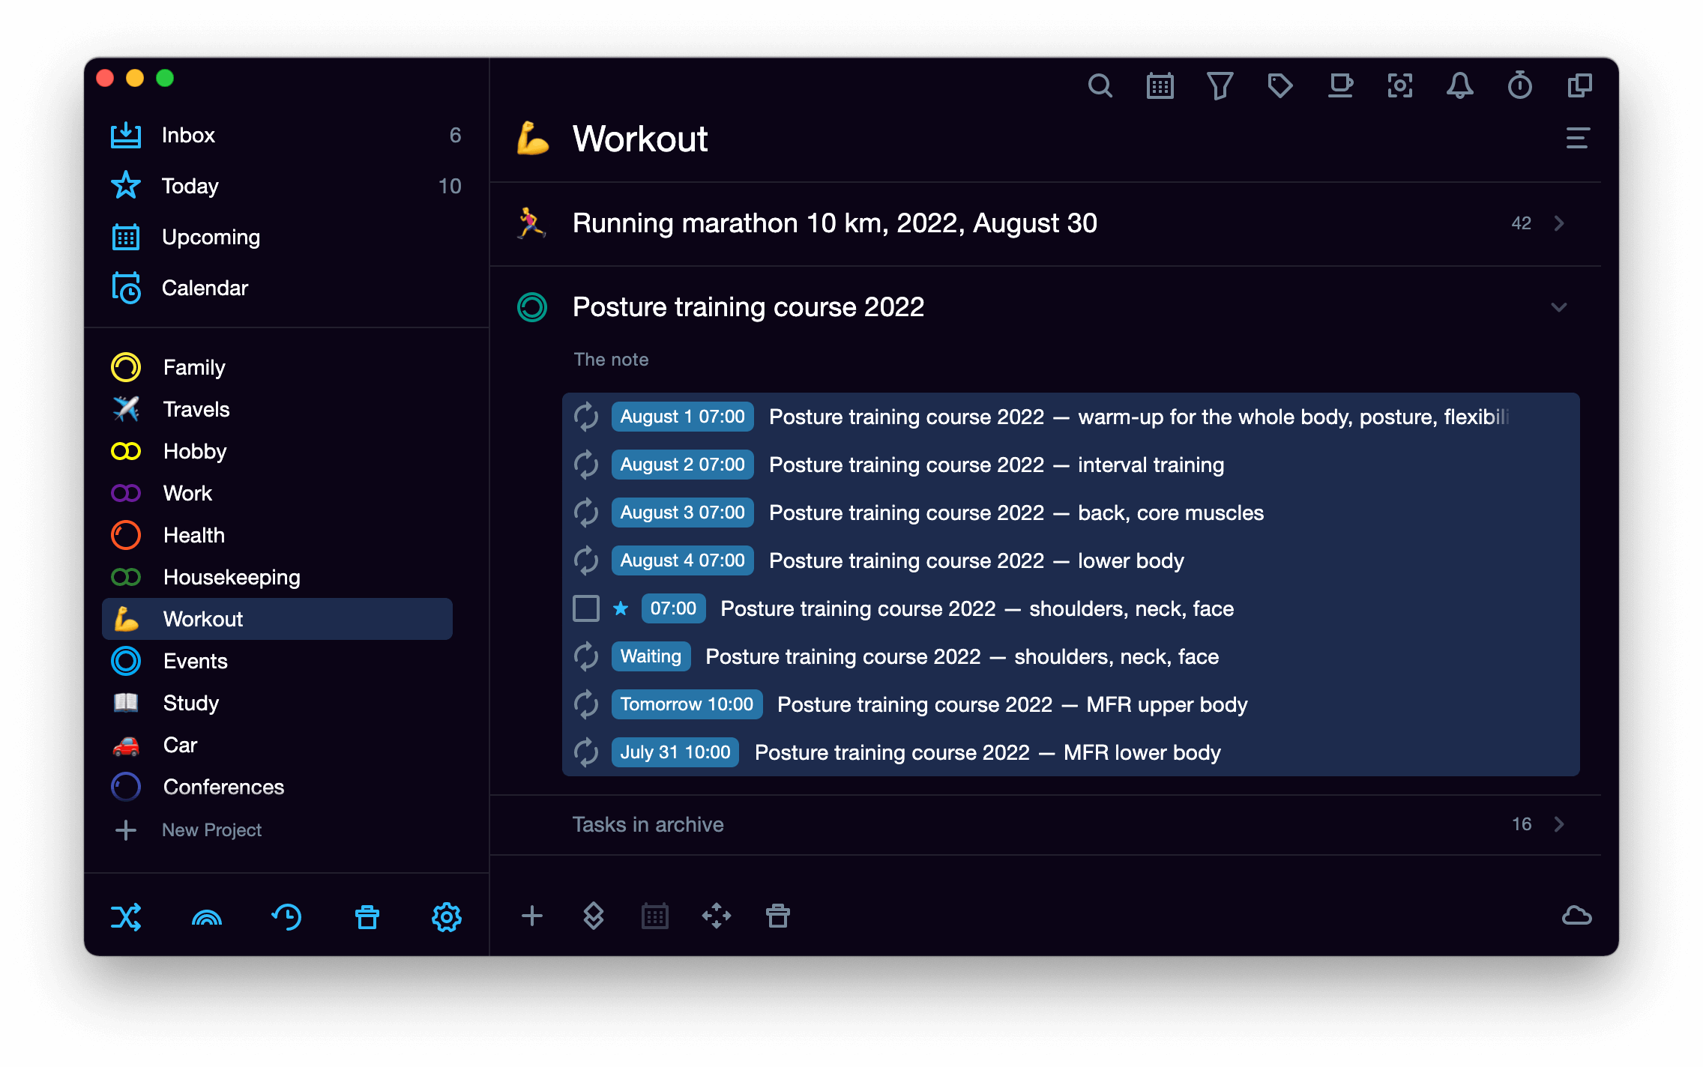Viewport: 1703px width, 1067px height.
Task: Select the Conferences project
Action: [x=277, y=787]
